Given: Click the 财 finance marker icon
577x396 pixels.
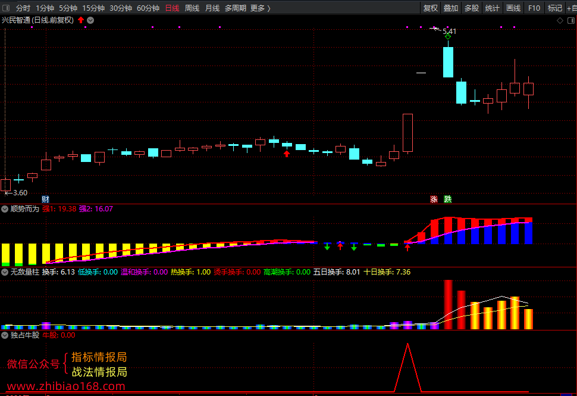Looking at the screenshot, I should pos(45,199).
